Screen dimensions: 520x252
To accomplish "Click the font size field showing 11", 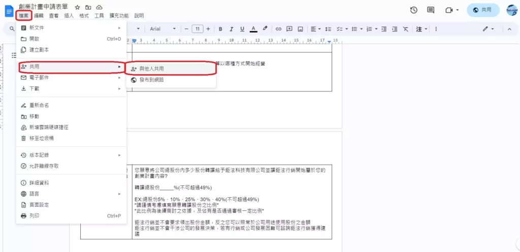I will click(198, 29).
